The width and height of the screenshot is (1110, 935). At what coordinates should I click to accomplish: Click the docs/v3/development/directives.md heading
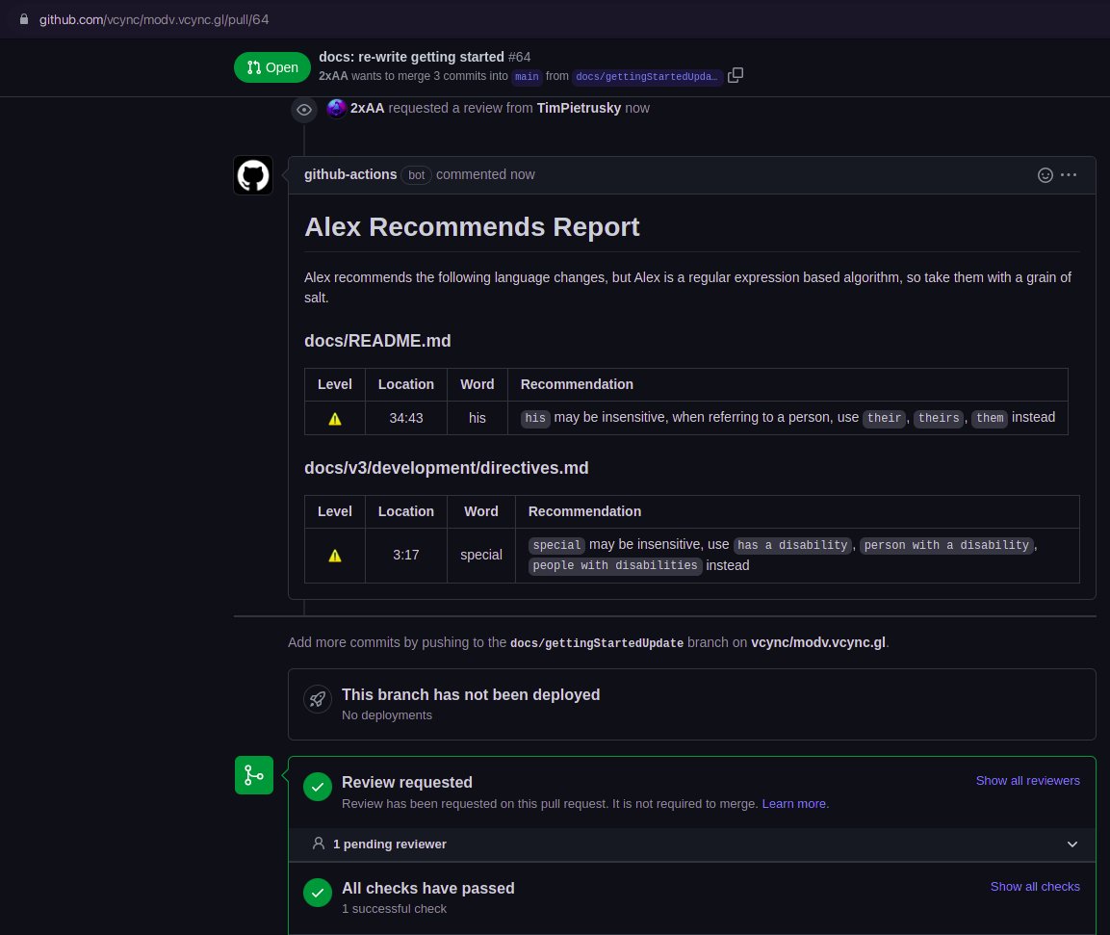click(446, 468)
